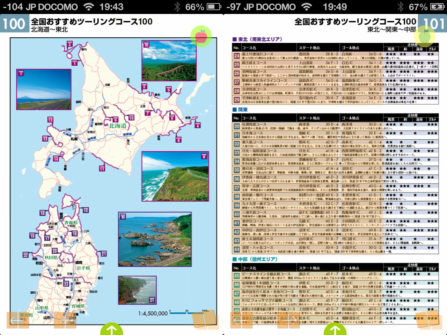Tap the charging battery icon showing 67%
Viewport: 447px width, 335px height.
tap(438, 7)
